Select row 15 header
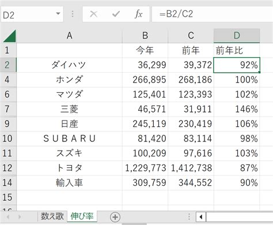This screenshot has height=225, width=273. coord(8,197)
